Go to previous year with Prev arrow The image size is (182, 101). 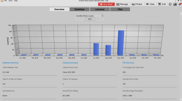(x=80, y=19)
